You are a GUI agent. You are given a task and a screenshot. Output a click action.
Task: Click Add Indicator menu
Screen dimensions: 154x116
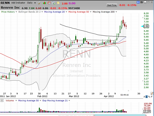point(18,3)
